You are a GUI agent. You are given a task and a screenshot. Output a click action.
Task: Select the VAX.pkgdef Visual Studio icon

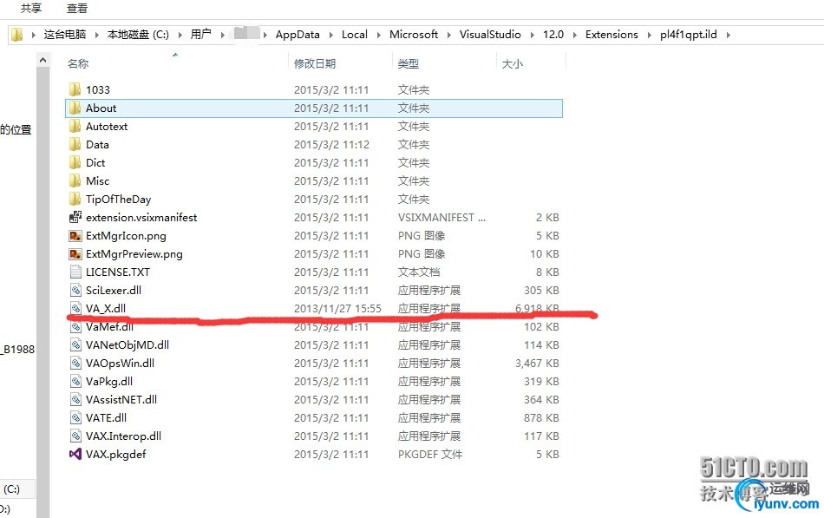(75, 454)
